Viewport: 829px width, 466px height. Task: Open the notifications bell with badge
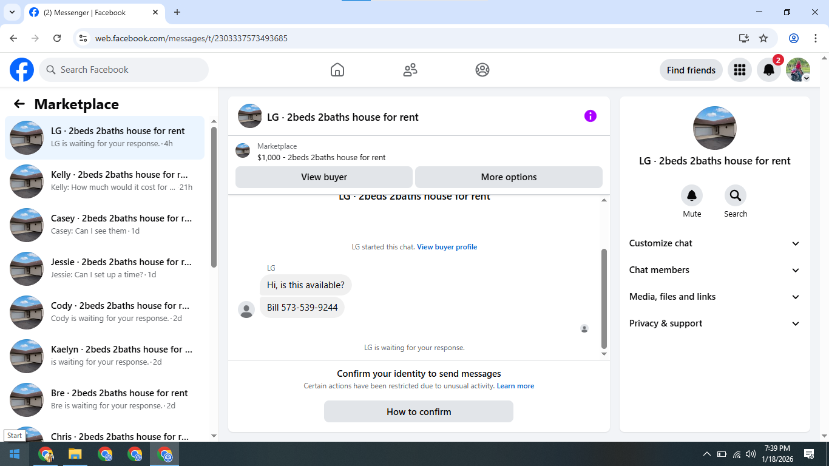click(x=769, y=70)
